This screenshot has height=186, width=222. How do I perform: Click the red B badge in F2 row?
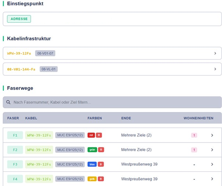click(x=101, y=149)
